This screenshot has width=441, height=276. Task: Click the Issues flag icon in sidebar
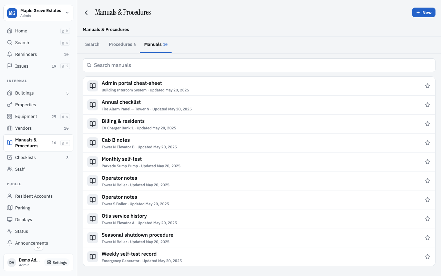10,66
